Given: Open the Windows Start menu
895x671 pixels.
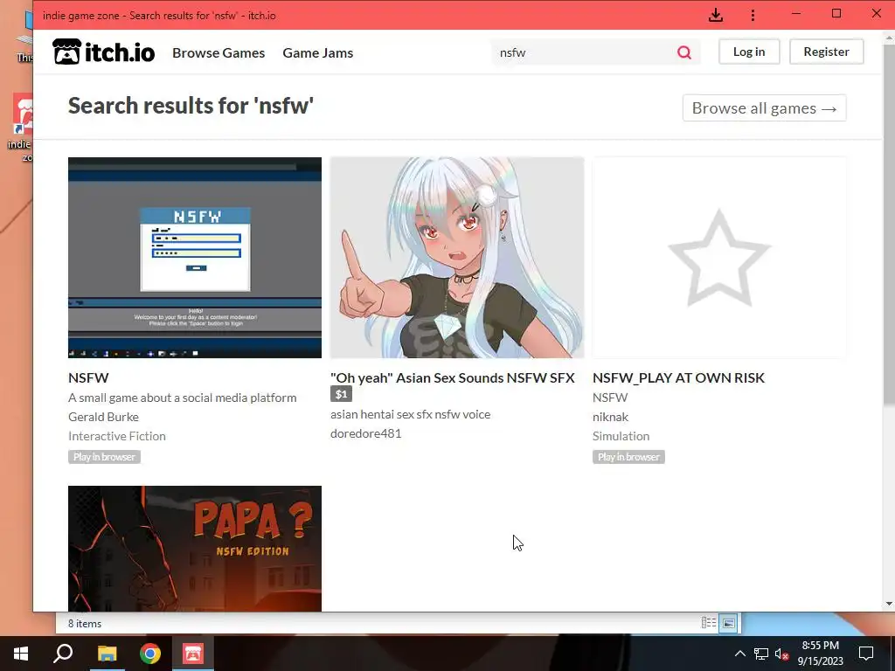Looking at the screenshot, I should point(21,654).
